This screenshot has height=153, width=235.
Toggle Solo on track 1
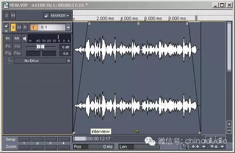pos(13,28)
